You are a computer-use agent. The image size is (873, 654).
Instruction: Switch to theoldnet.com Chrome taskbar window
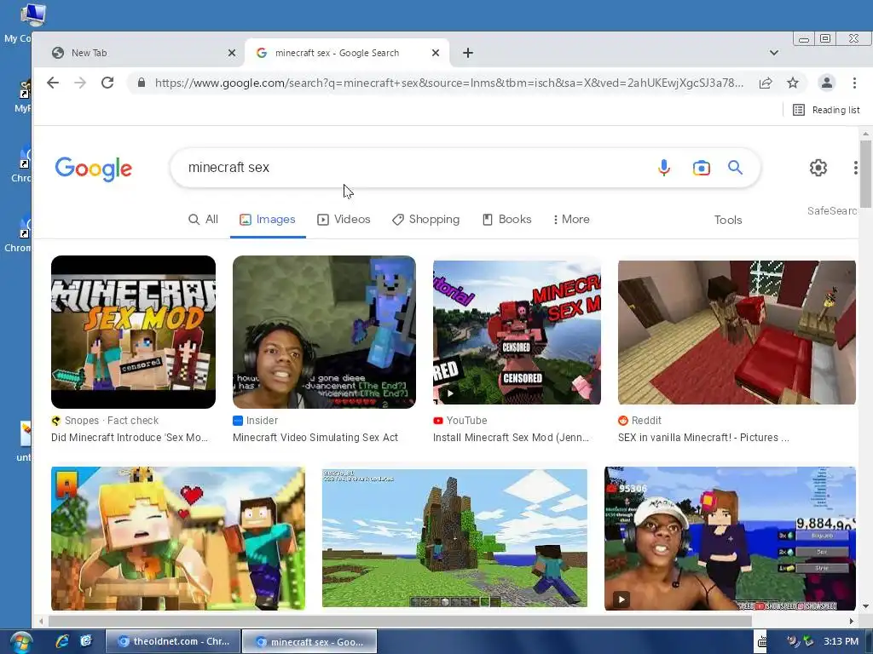[173, 642]
